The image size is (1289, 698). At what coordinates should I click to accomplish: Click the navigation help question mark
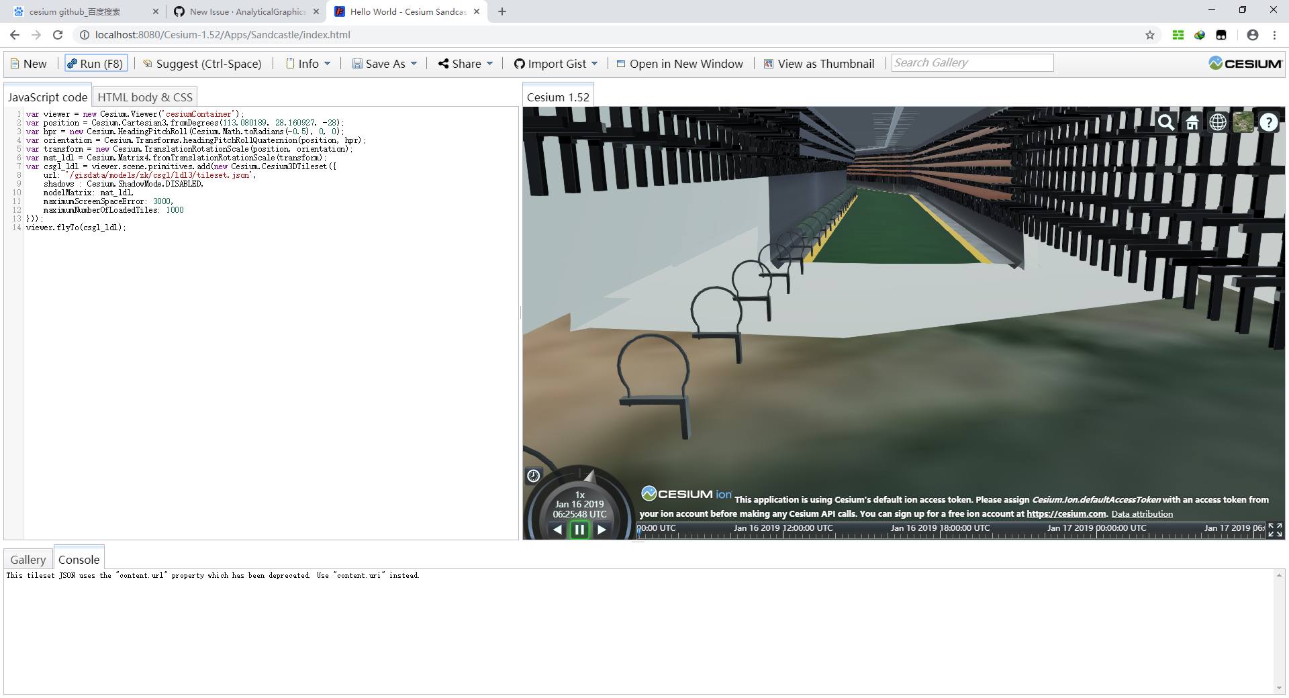click(1269, 123)
